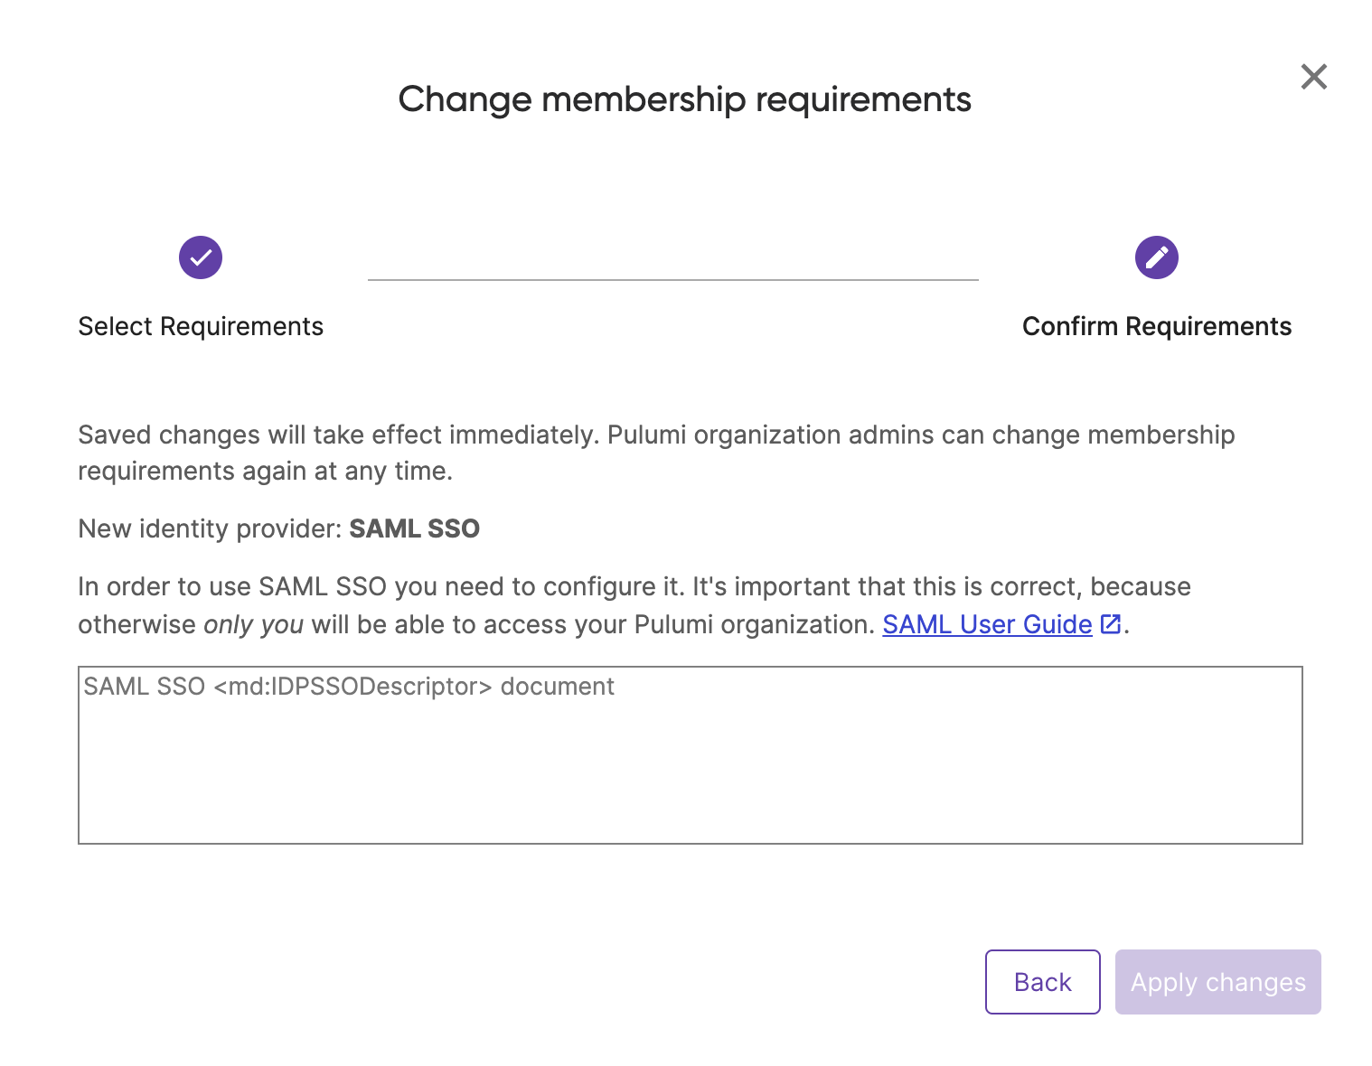Click the Change membership requirements heading
This screenshot has width=1372, height=1066.
(x=684, y=99)
